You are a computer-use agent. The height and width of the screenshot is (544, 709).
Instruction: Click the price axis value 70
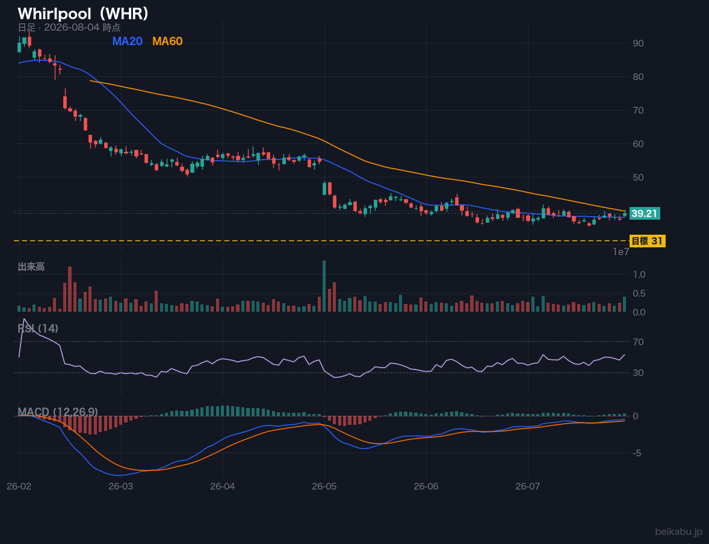tap(639, 110)
